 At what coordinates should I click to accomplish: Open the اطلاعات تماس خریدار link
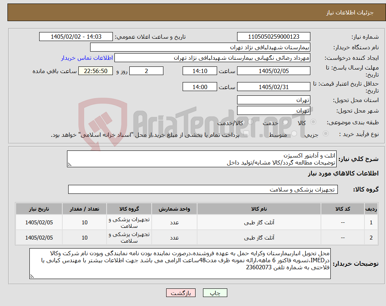87,58
